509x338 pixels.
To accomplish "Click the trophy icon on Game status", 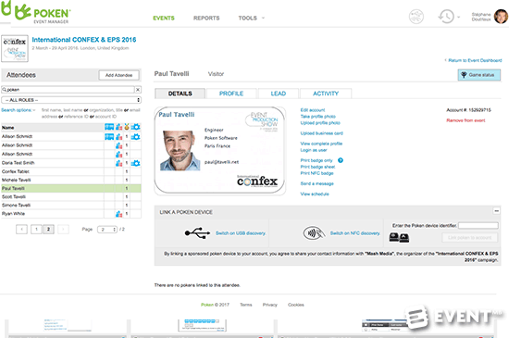I will 464,75.
